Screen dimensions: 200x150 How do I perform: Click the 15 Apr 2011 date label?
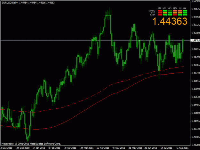click(103, 148)
